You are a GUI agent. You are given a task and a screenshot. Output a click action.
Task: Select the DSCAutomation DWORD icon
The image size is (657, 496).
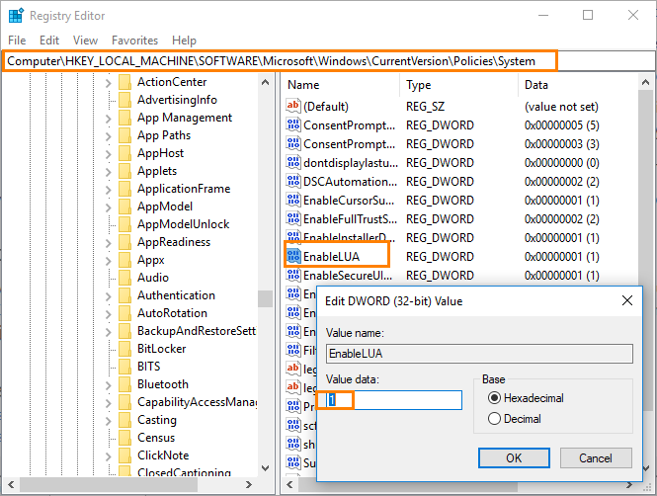[292, 182]
